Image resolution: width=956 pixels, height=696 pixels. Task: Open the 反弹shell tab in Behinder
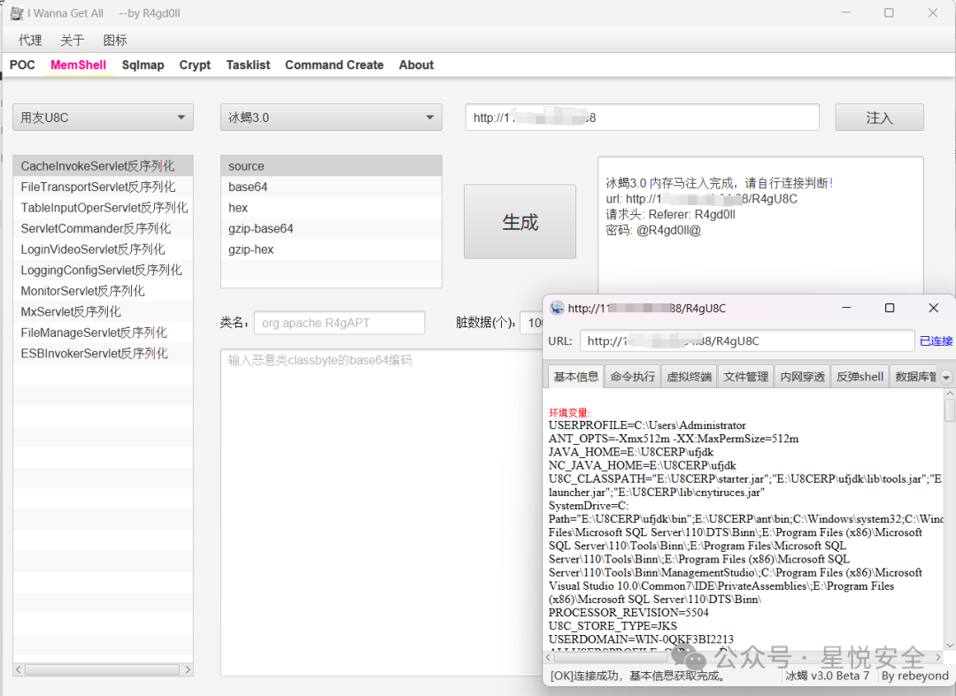click(860, 377)
